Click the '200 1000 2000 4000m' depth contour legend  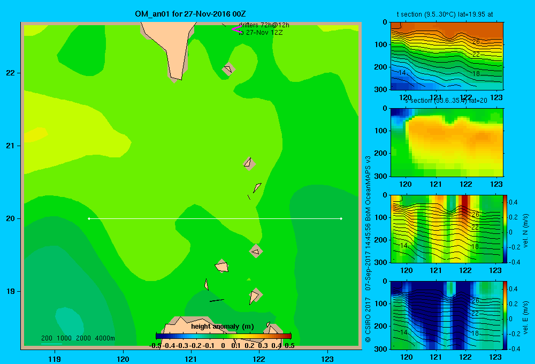[78, 338]
